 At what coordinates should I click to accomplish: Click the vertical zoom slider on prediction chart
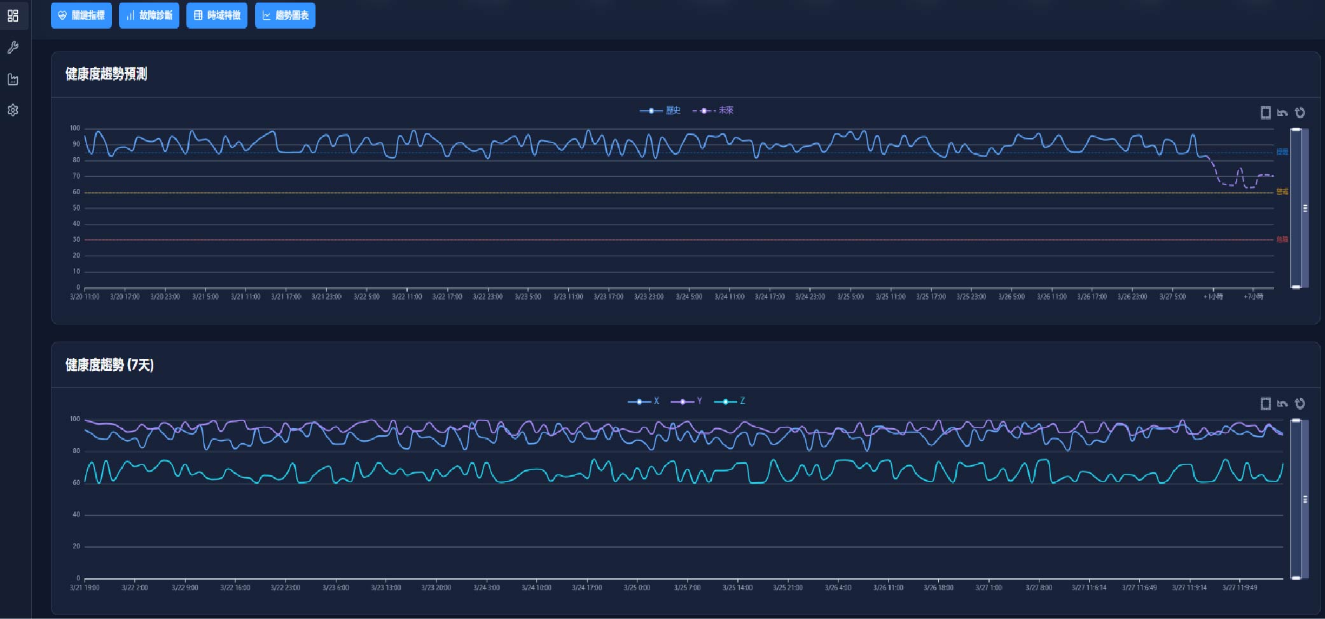click(x=1296, y=208)
